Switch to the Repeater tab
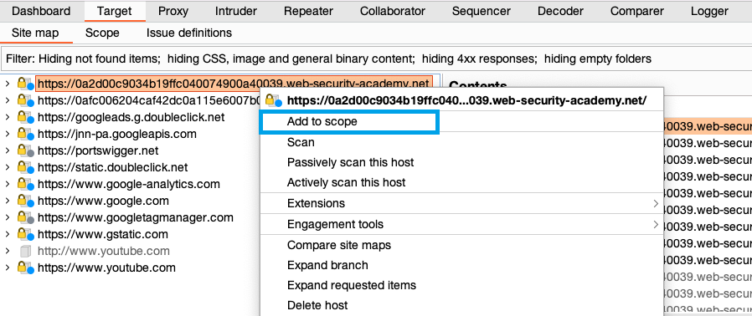 [x=308, y=11]
